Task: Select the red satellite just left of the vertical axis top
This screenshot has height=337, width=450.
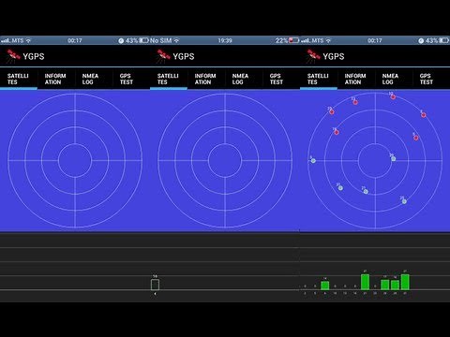Action: click(355, 102)
